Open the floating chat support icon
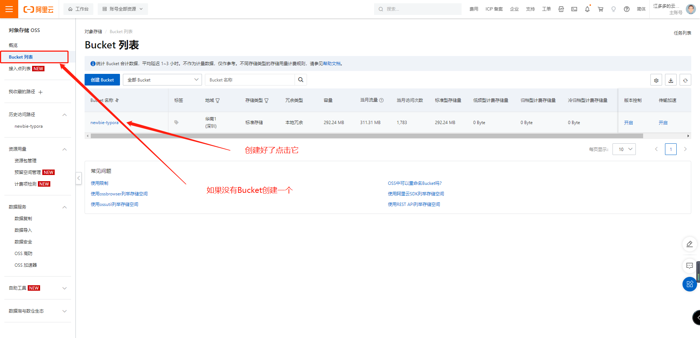Image resolution: width=700 pixels, height=338 pixels. [x=689, y=266]
